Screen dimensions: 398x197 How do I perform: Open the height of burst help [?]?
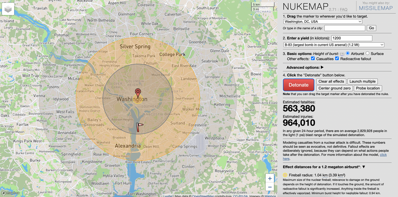tap(342, 54)
